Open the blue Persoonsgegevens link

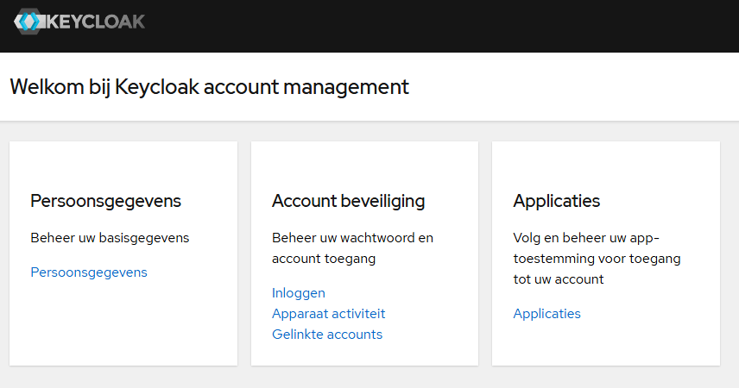coord(89,272)
